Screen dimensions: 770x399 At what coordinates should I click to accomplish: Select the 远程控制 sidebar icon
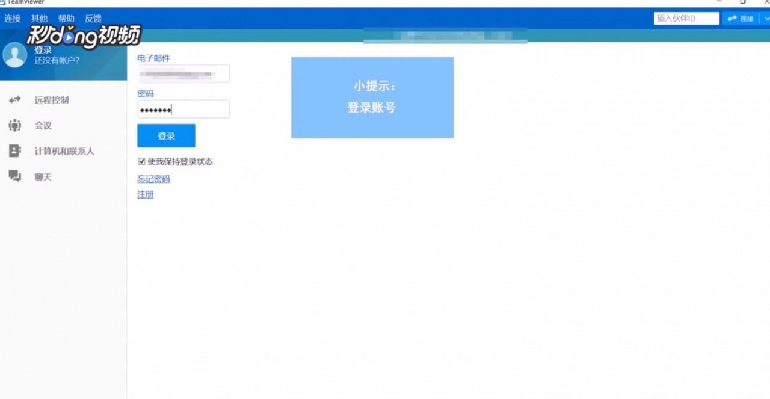click(x=51, y=100)
